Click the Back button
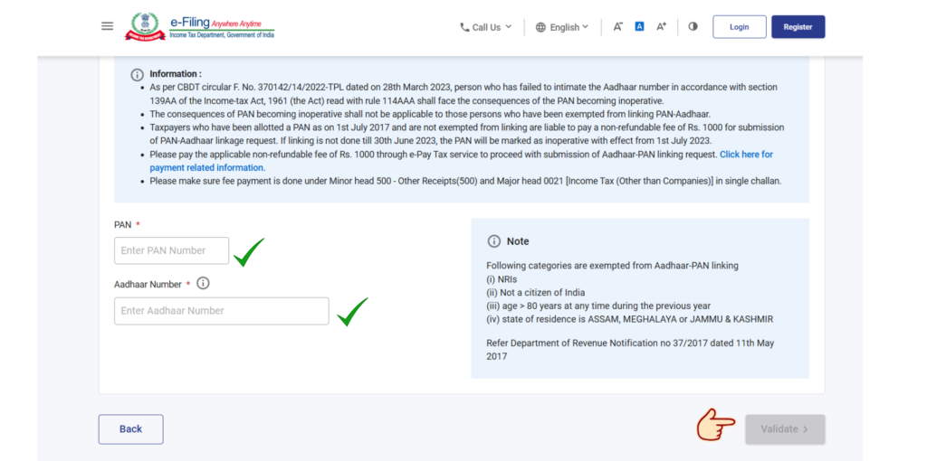Screen dimensions: 927x461 130,429
